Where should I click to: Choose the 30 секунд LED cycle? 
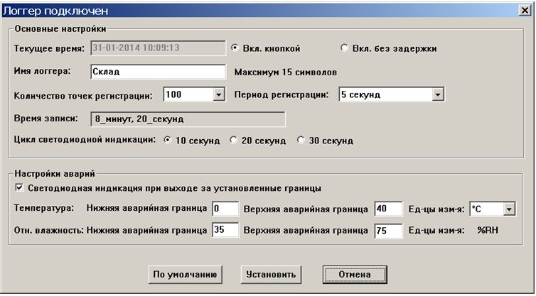point(301,141)
